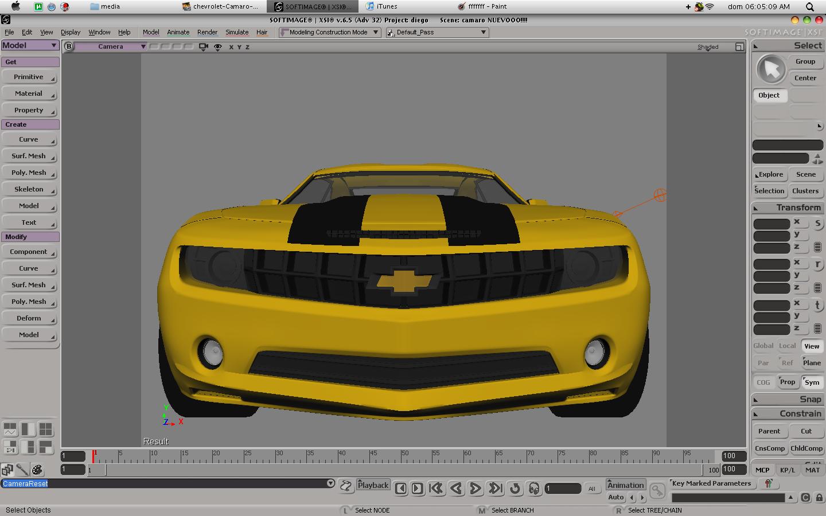This screenshot has height=516, width=826.
Task: Click the Select arrow tool icon
Action: 771,69
